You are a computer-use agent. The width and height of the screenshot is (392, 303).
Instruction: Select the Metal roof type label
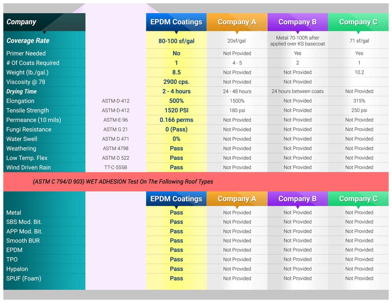[14, 213]
